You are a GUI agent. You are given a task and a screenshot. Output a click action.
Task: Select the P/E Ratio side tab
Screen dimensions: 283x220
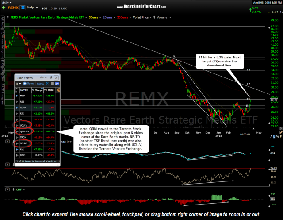click(3, 22)
